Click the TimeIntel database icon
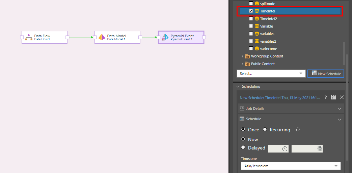The height and width of the screenshot is (173, 352). tap(257, 11)
